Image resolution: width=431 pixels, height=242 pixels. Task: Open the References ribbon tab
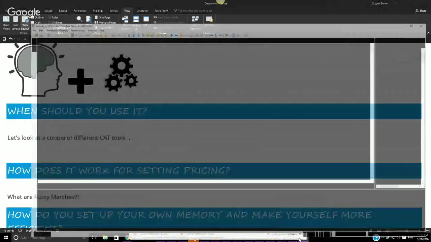(80, 11)
